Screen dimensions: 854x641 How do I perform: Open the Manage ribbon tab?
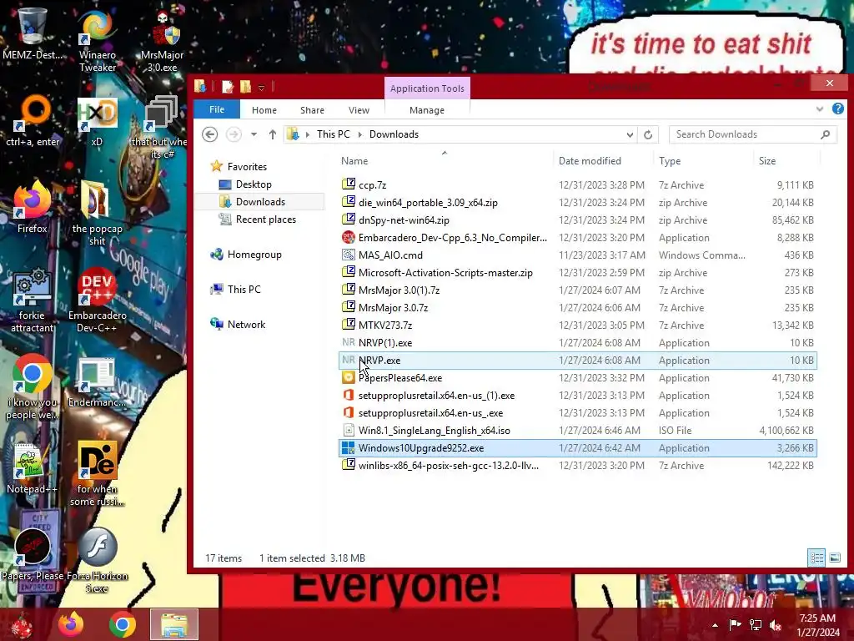click(x=427, y=110)
